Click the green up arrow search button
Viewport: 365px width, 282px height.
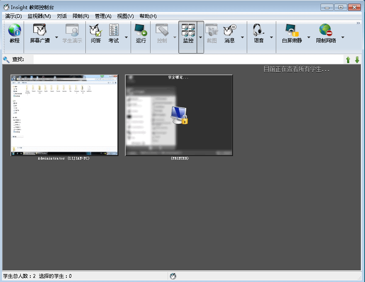(x=348, y=60)
